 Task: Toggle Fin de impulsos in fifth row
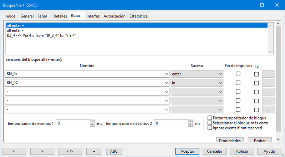[238, 110]
